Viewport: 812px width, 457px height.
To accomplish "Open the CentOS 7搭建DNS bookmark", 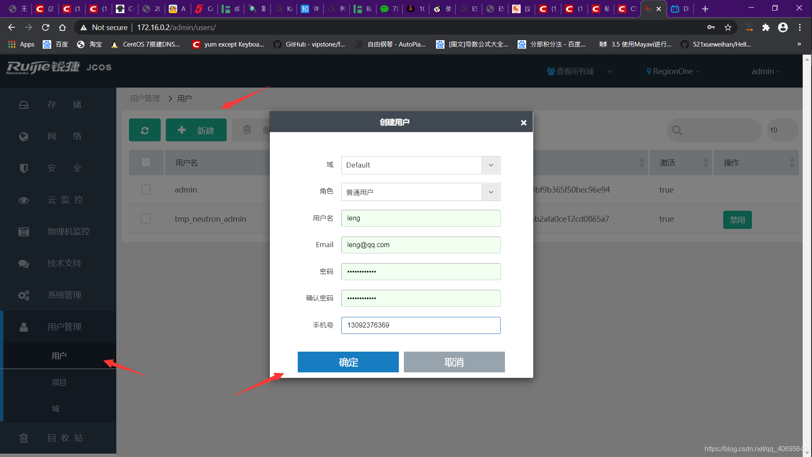I will click(x=145, y=44).
